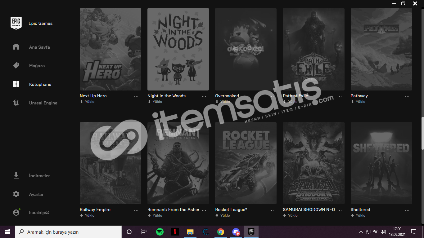Open the Mağaza store tag icon
This screenshot has height=238, width=424.
tap(16, 65)
